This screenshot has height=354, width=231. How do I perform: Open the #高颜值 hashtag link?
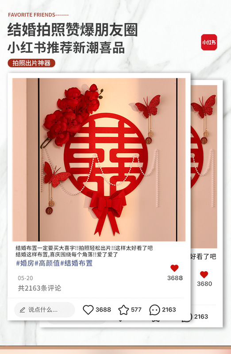pos(47,263)
